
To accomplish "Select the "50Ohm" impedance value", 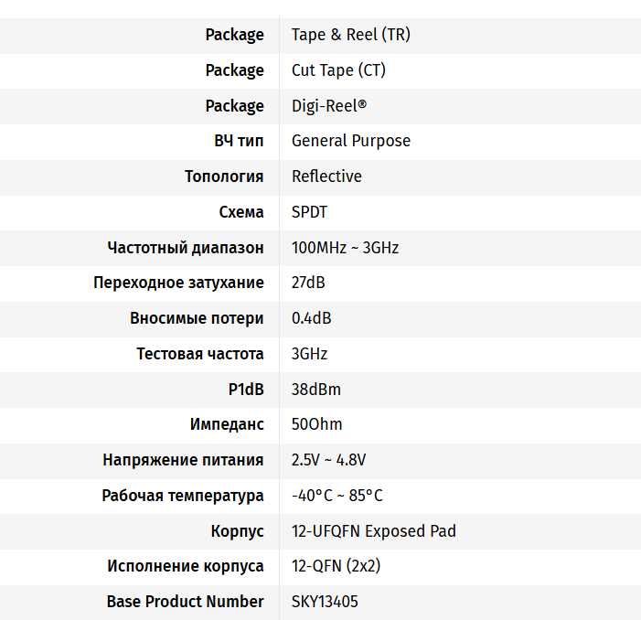I will [x=316, y=424].
